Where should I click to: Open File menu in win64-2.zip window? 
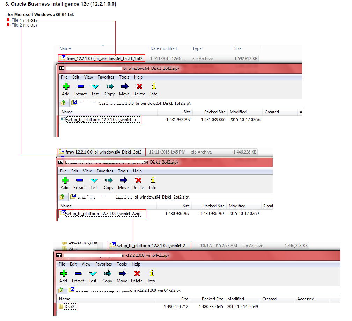[x=62, y=264]
